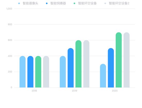Select the 2020 light blue bar at 300
Viewport: 142px width, 108px height.
(103, 76)
